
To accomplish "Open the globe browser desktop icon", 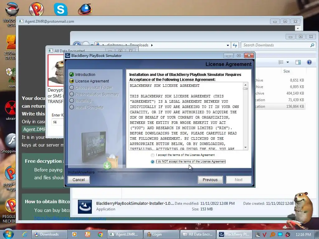I will (85, 9).
